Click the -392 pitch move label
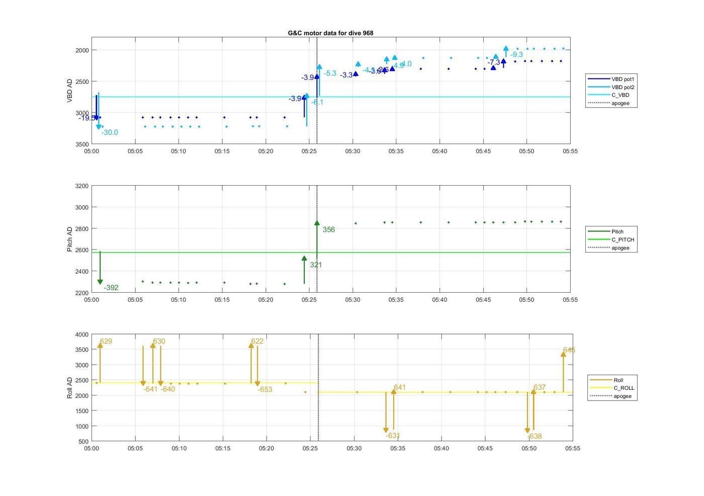This screenshot has height=496, width=704. coord(111,288)
